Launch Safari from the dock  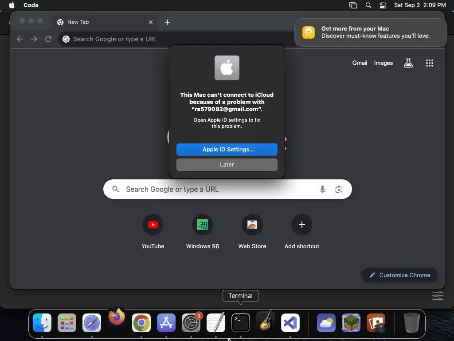(x=92, y=323)
